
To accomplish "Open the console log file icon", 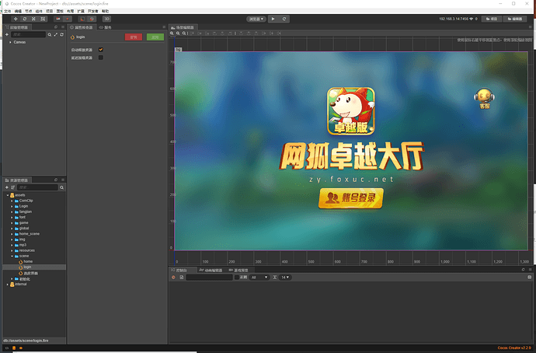I will tap(182, 278).
